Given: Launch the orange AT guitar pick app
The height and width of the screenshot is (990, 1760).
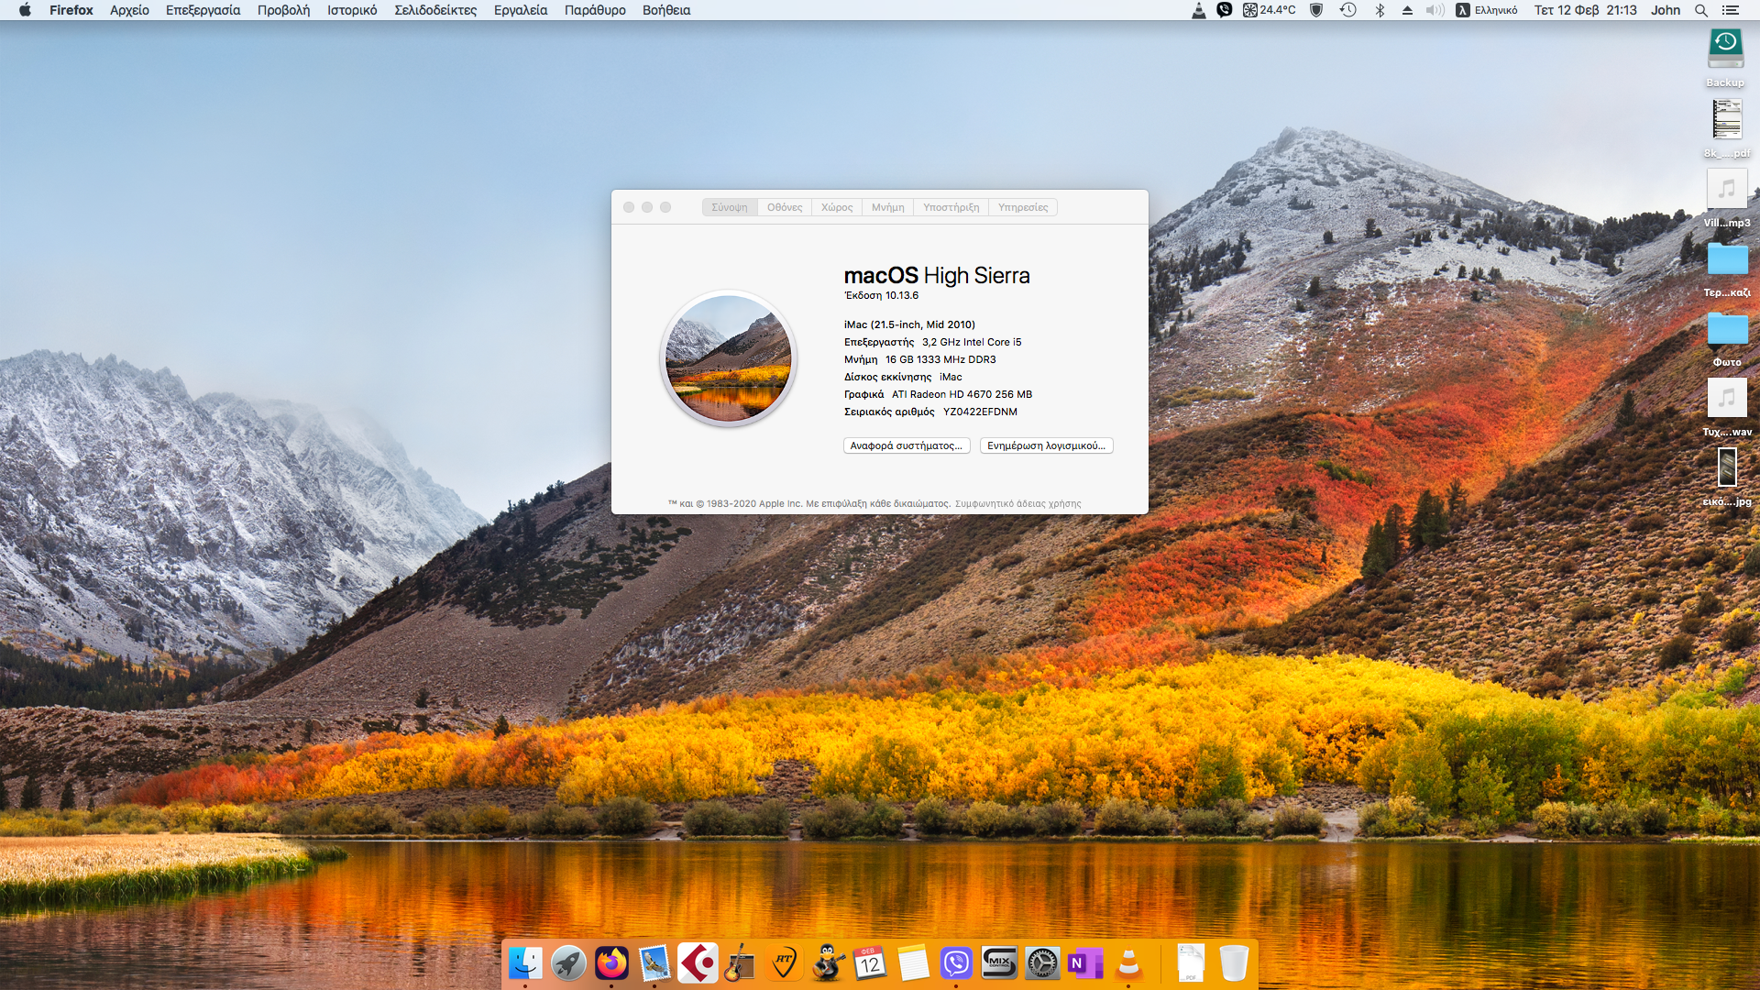Looking at the screenshot, I should click(784, 963).
